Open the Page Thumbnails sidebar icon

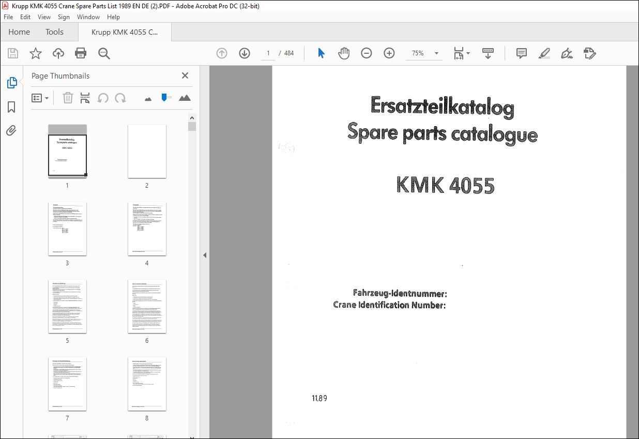[x=11, y=83]
